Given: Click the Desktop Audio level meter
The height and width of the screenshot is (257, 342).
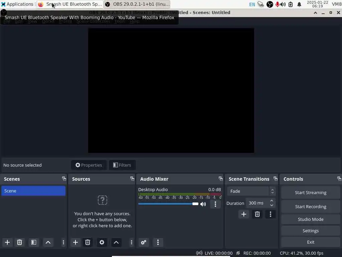Looking at the screenshot, I should pos(180,194).
